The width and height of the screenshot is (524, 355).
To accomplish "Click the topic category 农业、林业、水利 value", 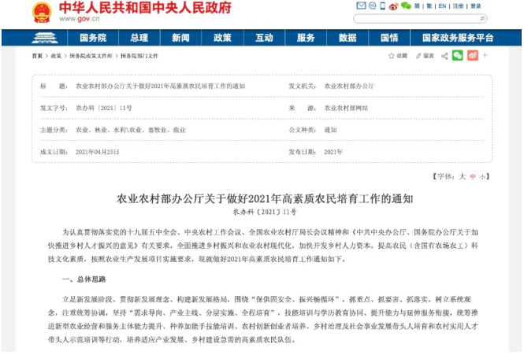I will [130, 130].
